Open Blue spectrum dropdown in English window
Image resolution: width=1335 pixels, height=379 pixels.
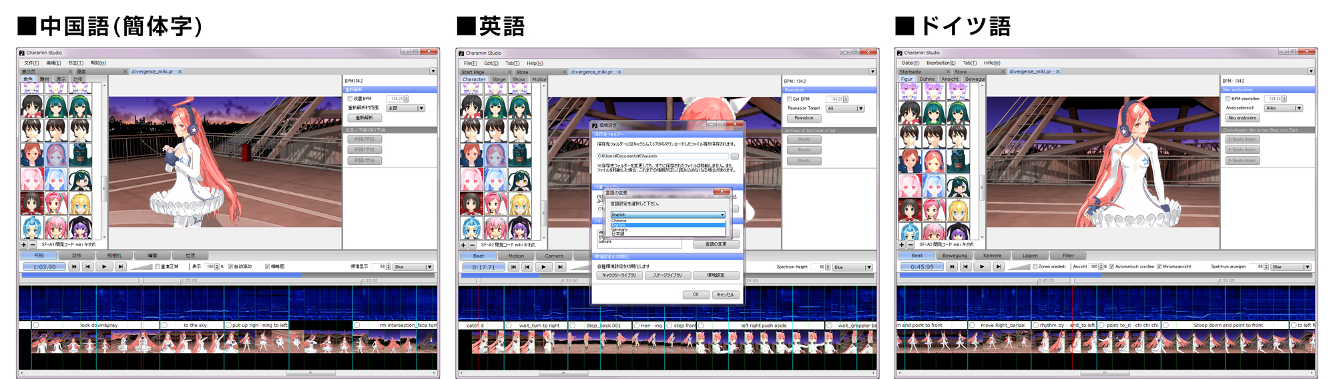pos(852,267)
